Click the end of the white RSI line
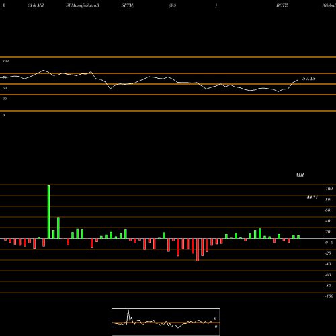This screenshot has height=336, width=336. pyautogui.click(x=298, y=80)
